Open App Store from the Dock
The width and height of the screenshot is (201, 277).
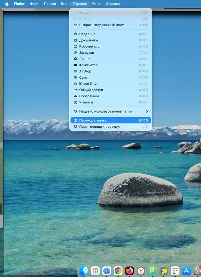[187, 271]
